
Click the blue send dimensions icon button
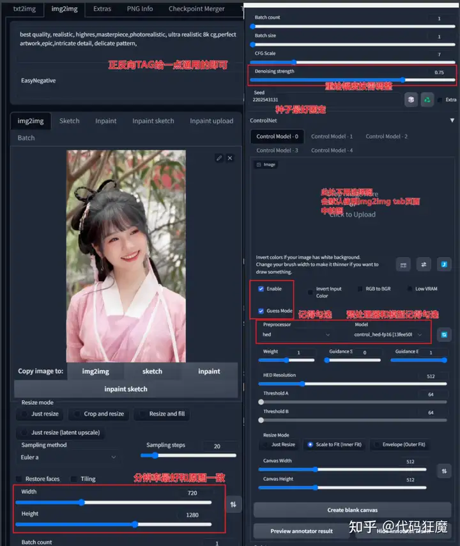(x=444, y=265)
